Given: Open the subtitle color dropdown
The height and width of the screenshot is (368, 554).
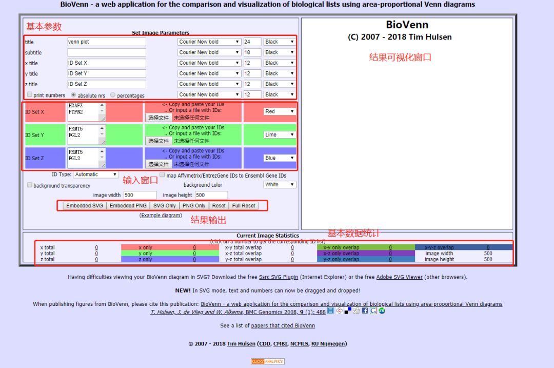Looking at the screenshot, I should (280, 52).
